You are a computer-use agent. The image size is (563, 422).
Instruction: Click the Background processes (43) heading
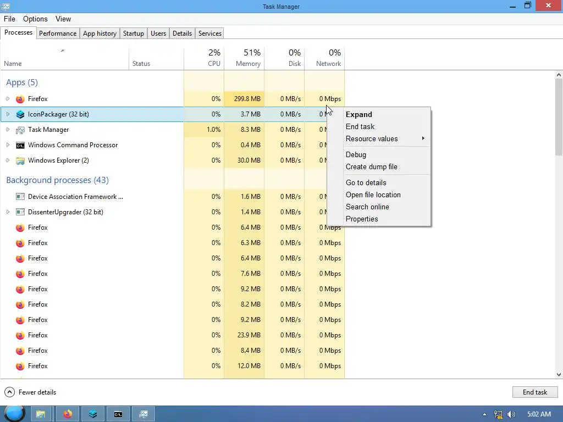[57, 180]
